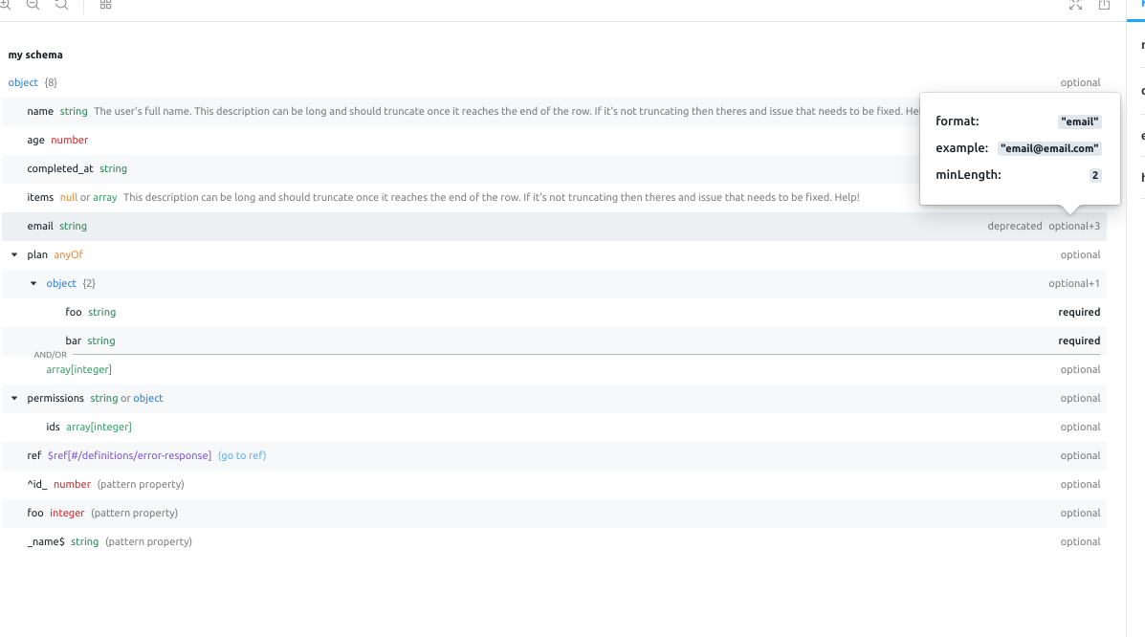This screenshot has height=637, width=1145.
Task: Click the fullscreen expand arrows icon
Action: [x=1075, y=5]
